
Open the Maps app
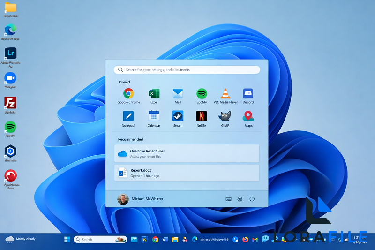[248, 119]
